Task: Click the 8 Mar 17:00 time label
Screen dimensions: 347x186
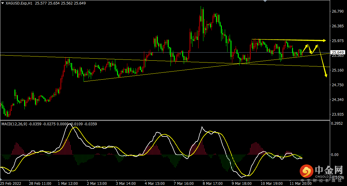Action: (213, 183)
